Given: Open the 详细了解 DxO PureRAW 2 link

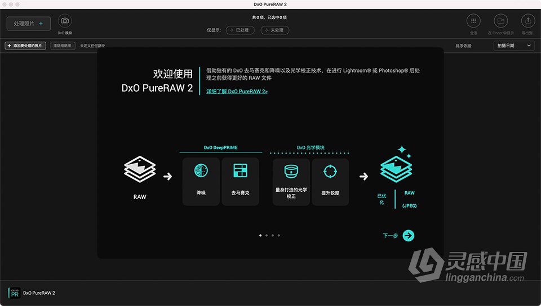Looking at the screenshot, I should pyautogui.click(x=237, y=91).
